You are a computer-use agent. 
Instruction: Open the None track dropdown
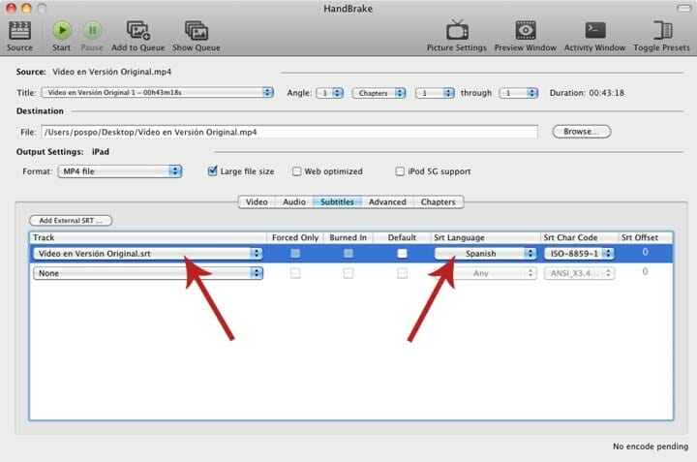point(147,273)
